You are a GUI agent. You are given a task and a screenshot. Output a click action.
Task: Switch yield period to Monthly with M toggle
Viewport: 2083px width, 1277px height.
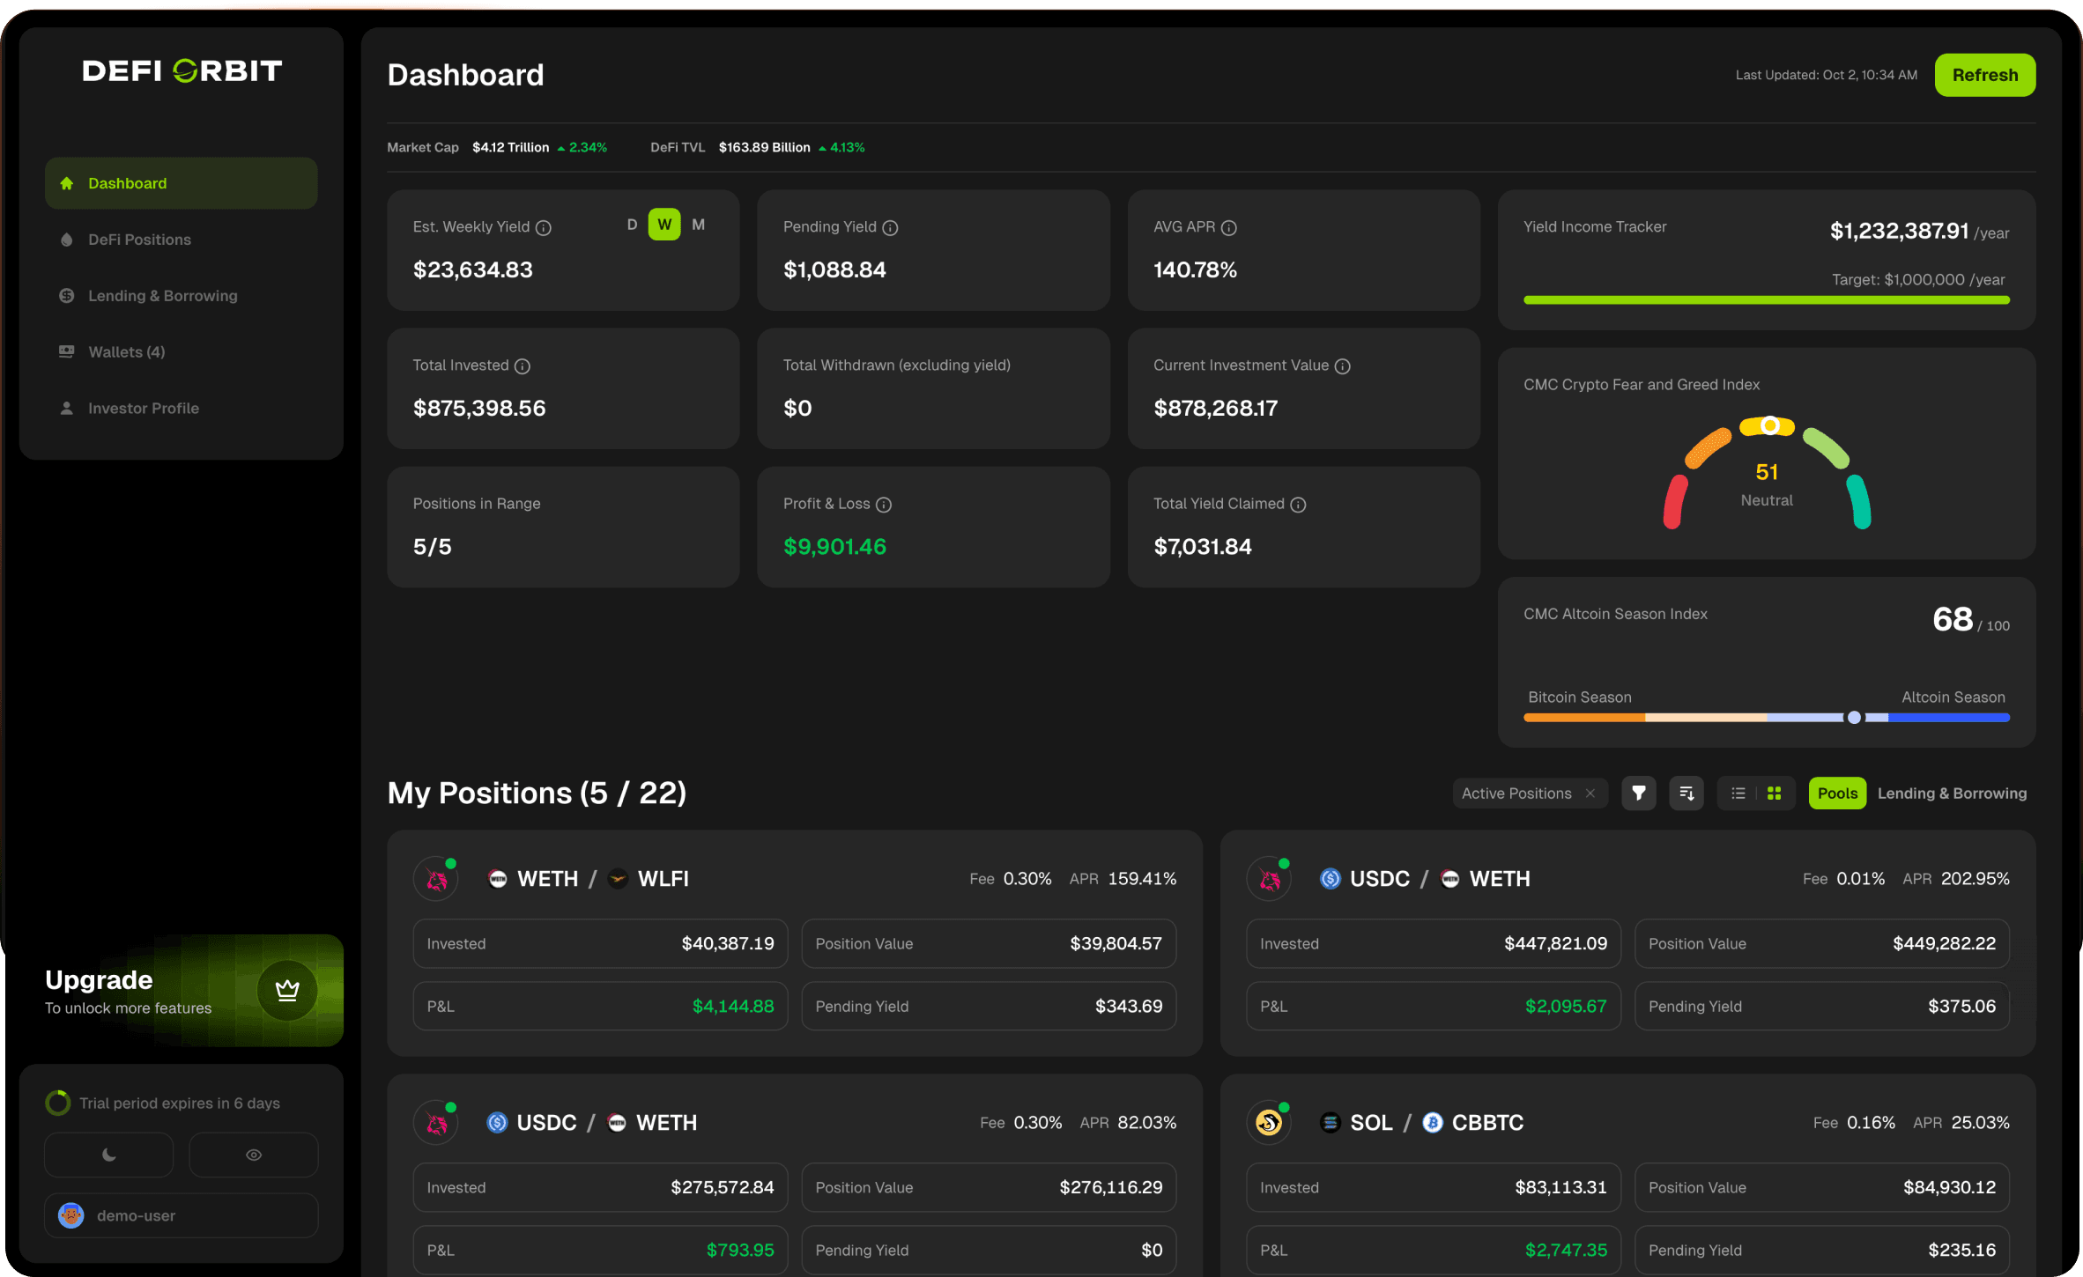698,225
